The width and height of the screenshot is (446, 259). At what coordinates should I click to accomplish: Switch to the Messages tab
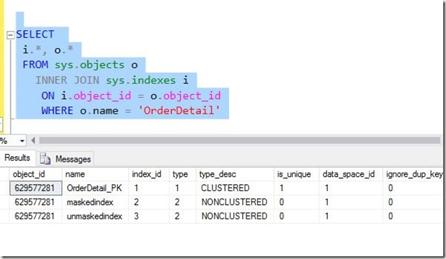click(x=65, y=159)
